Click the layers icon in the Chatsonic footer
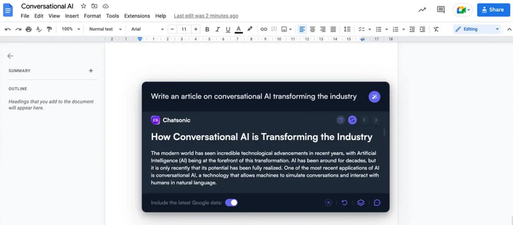Viewport: 513px width, 225px height. (x=361, y=203)
